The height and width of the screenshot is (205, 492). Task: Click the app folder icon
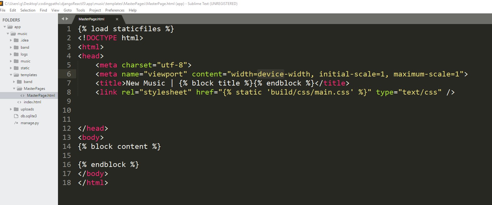click(x=10, y=27)
